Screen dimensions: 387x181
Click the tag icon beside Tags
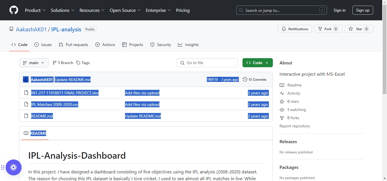pyautogui.click(x=78, y=63)
